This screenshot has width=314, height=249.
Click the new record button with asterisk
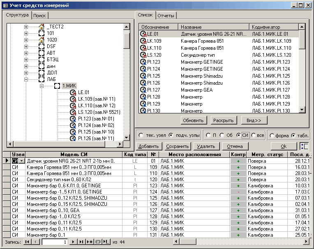(x=90, y=242)
